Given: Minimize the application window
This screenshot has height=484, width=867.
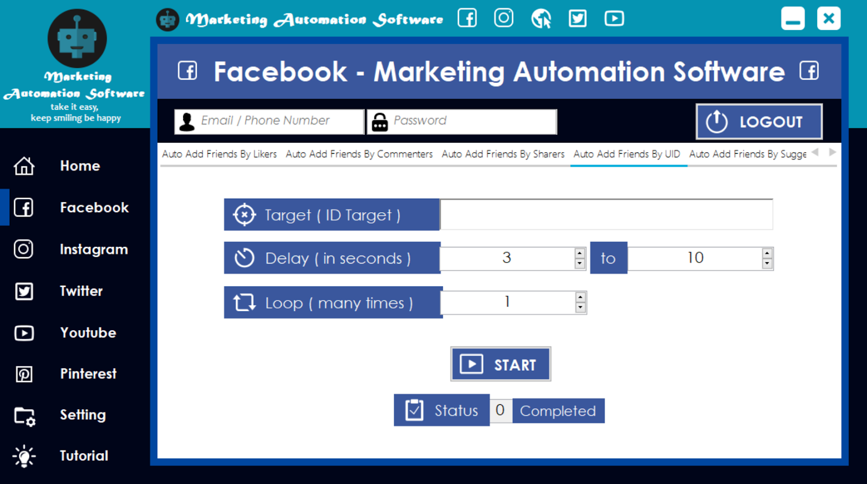Looking at the screenshot, I should pos(793,18).
